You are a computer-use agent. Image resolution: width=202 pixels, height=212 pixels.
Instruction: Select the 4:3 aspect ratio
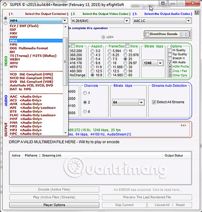pyautogui.click(x=92, y=55)
